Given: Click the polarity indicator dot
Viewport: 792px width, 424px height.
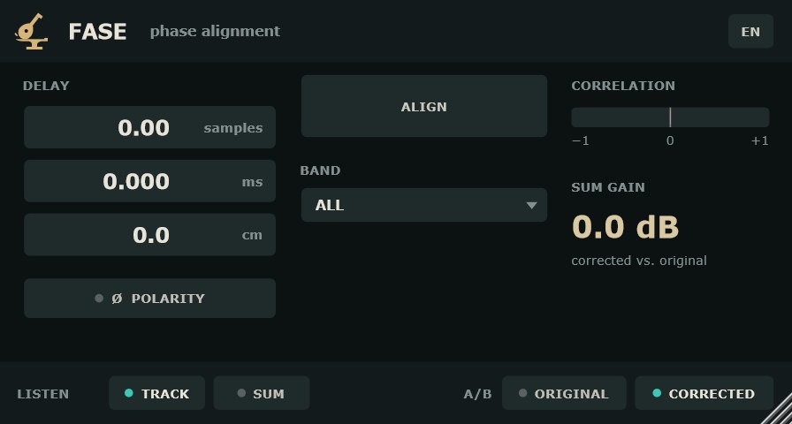Looking at the screenshot, I should [99, 299].
